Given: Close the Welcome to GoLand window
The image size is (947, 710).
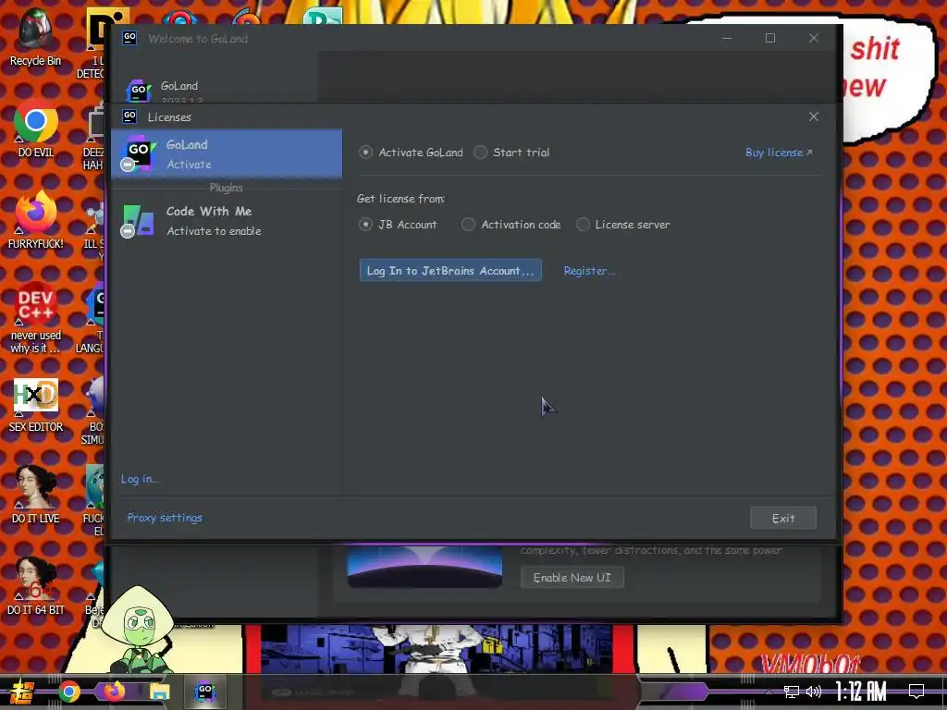Looking at the screenshot, I should 814,38.
